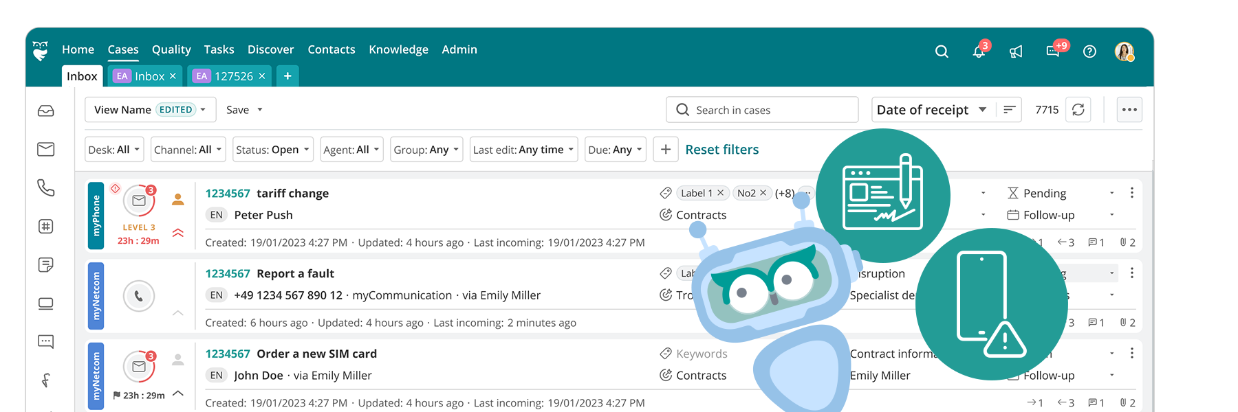Close the EA Inbox tab
Viewport: 1238px width, 412px height.
173,76
